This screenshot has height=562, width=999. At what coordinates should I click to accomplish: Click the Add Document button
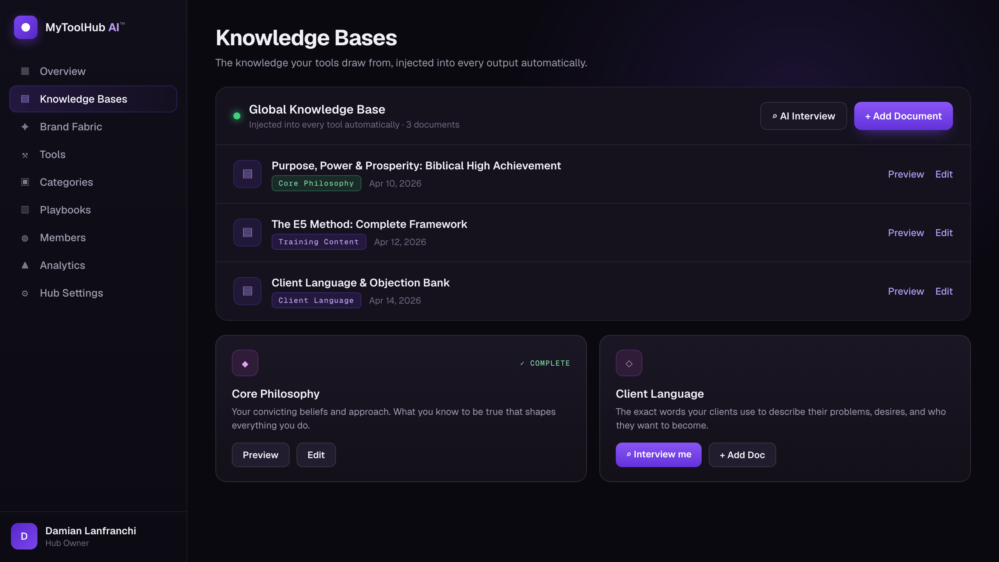[903, 116]
